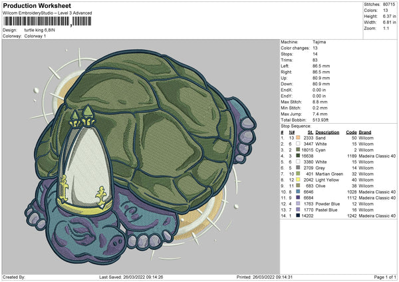Screen dimensions: 399x282
Task: Select the Trims value '83'
Action: coord(315,60)
